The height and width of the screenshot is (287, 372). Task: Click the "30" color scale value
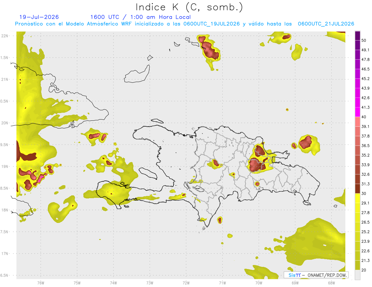[x=364, y=194]
